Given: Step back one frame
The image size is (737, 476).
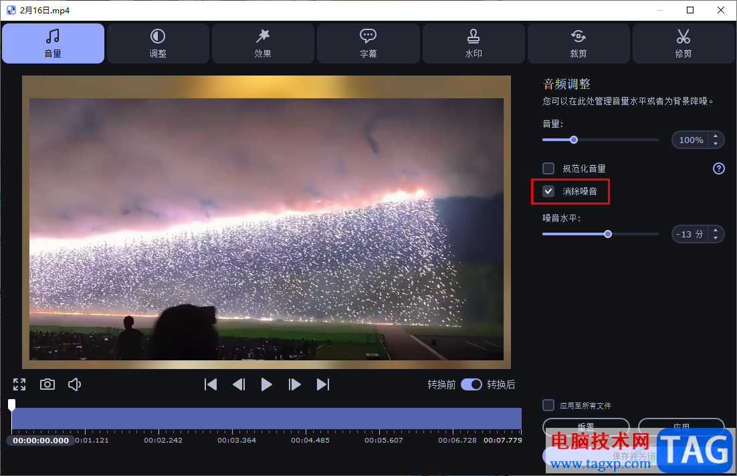Looking at the screenshot, I should pyautogui.click(x=239, y=384).
